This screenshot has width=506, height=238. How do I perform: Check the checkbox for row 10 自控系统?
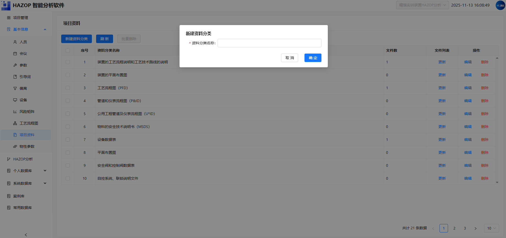[68, 178]
